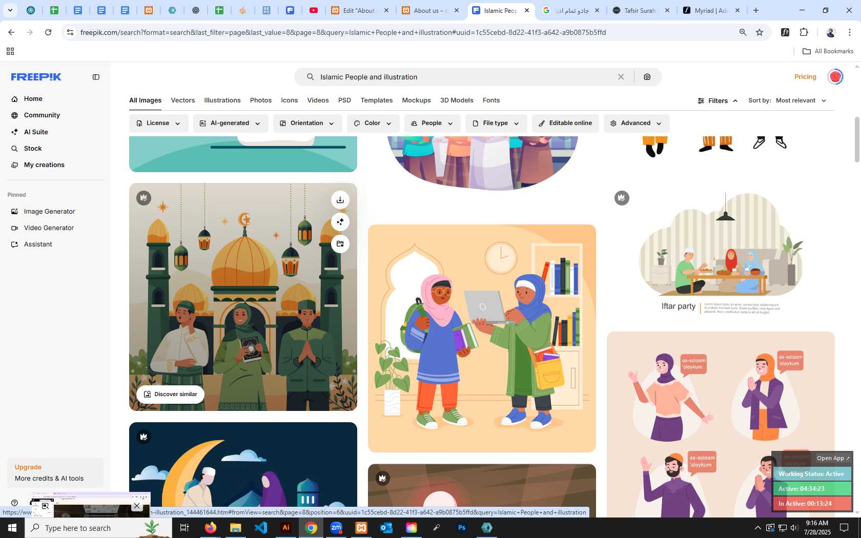The width and height of the screenshot is (861, 538).
Task: Click Windows Start button
Action: coord(12,528)
